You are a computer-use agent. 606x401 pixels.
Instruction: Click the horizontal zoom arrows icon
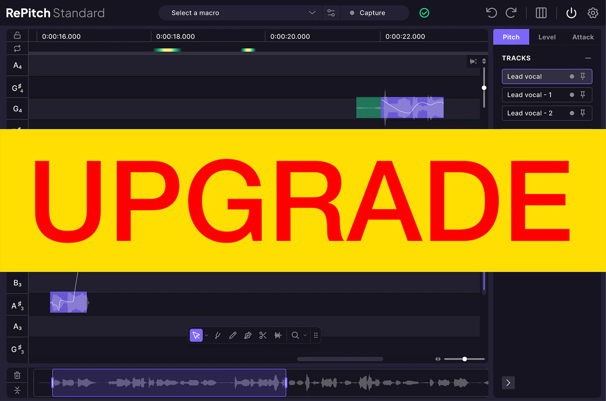pyautogui.click(x=438, y=359)
